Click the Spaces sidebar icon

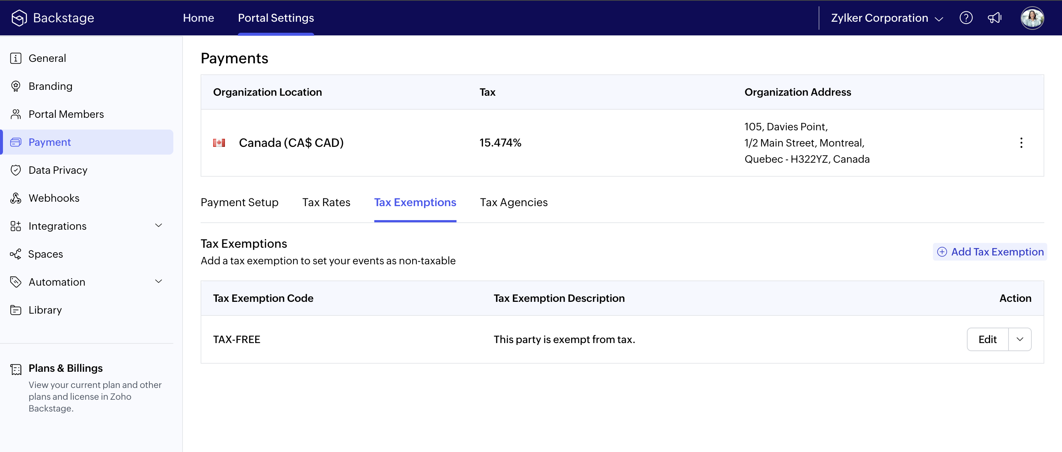coord(15,254)
